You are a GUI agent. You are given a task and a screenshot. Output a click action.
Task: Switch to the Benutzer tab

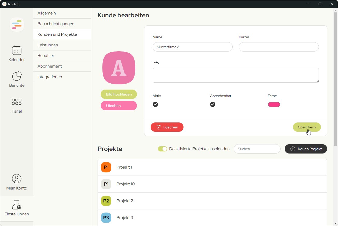46,55
